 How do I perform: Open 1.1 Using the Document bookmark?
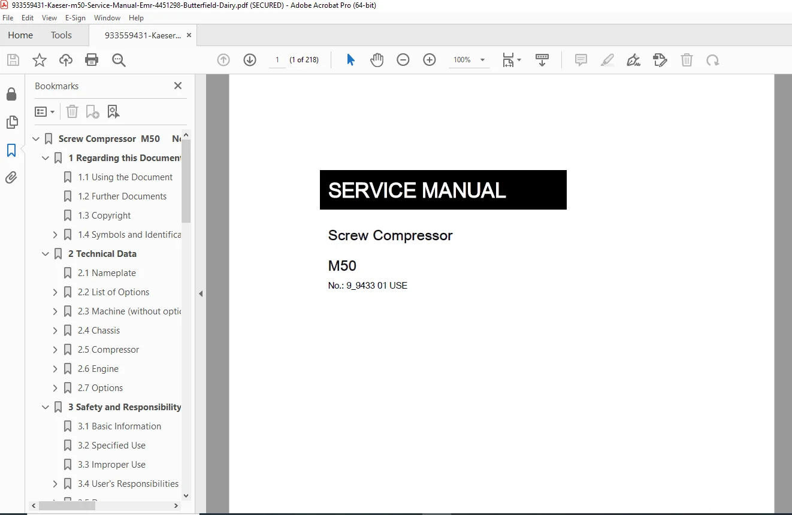pos(125,177)
